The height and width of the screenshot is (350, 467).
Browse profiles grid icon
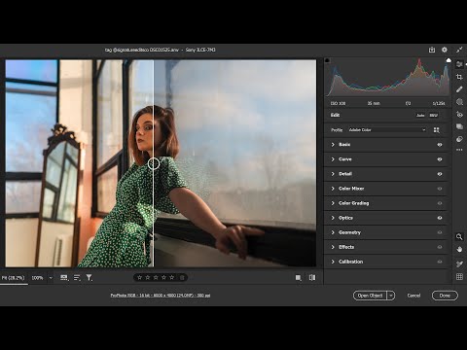click(437, 130)
